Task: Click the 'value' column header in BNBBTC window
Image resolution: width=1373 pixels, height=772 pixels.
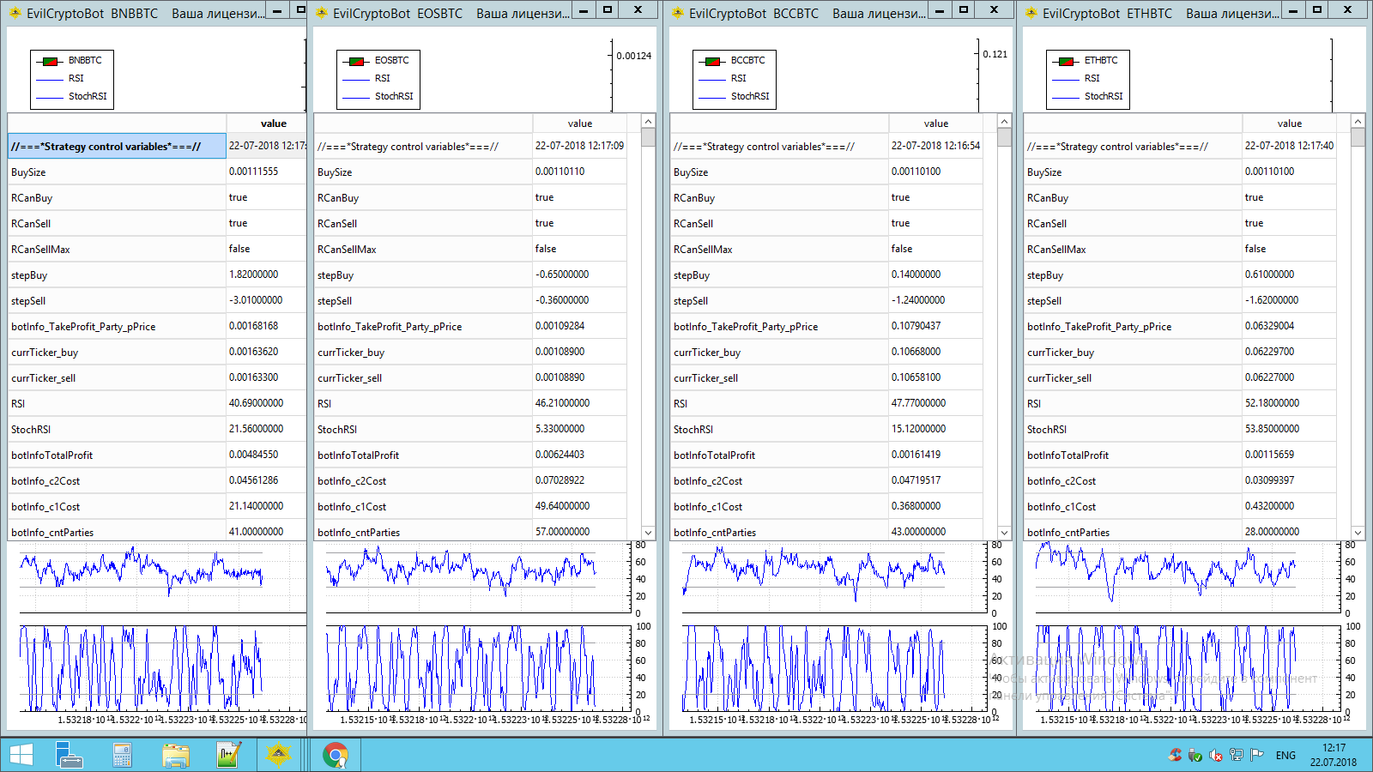Action: (266, 124)
